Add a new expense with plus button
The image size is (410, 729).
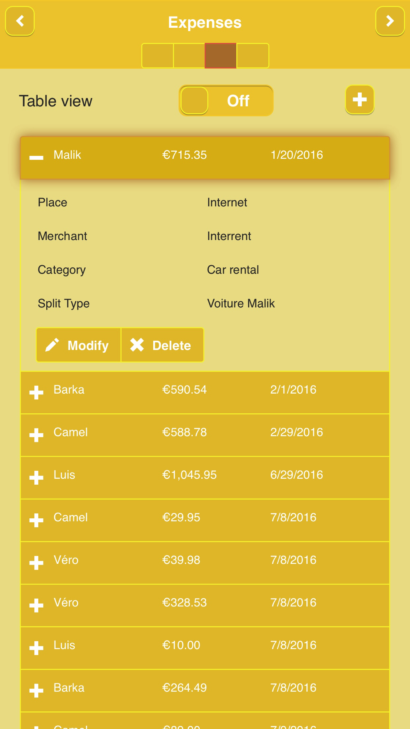tap(360, 100)
